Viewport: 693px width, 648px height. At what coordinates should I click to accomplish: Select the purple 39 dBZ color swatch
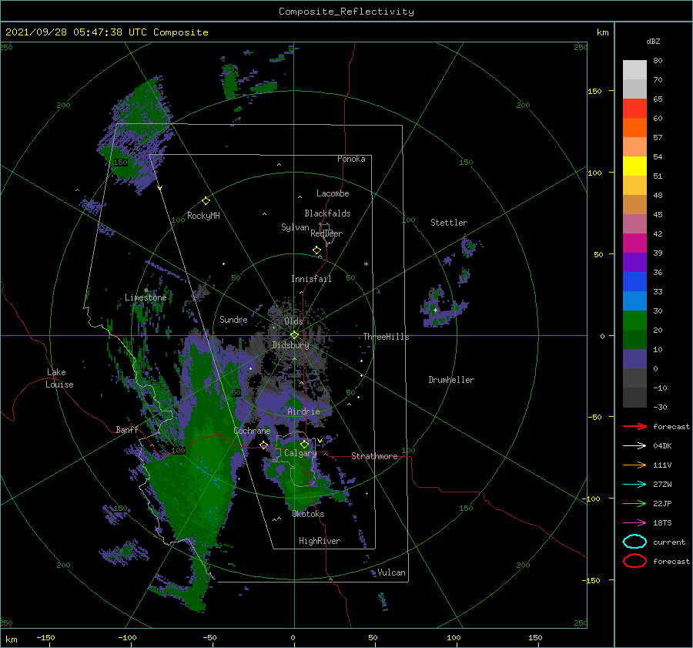click(634, 262)
